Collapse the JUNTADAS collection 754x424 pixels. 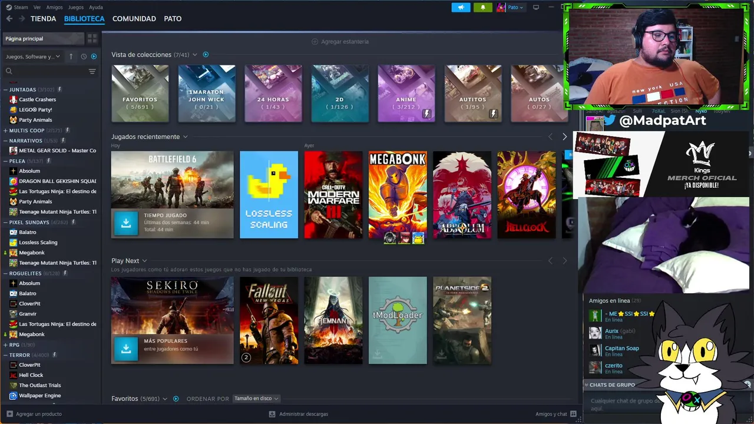pos(5,90)
